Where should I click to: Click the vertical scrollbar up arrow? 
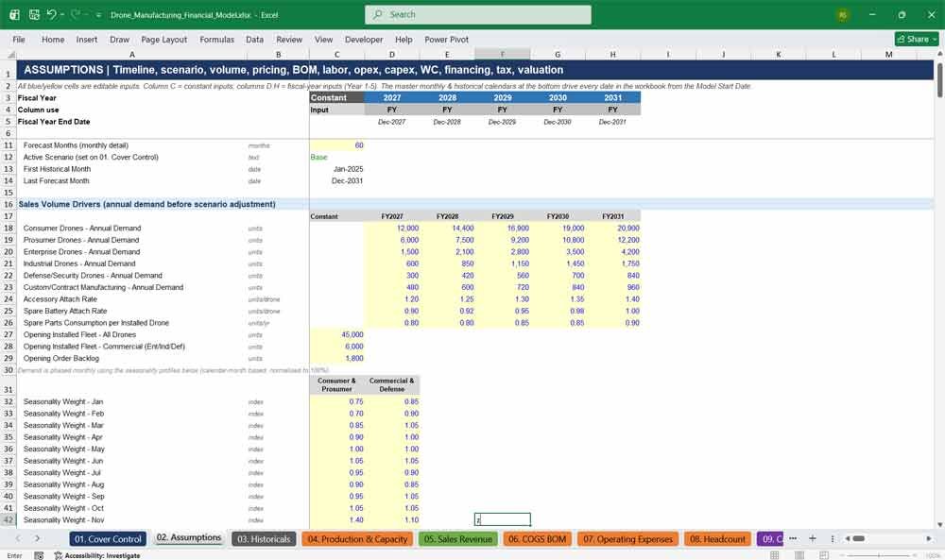click(x=939, y=54)
